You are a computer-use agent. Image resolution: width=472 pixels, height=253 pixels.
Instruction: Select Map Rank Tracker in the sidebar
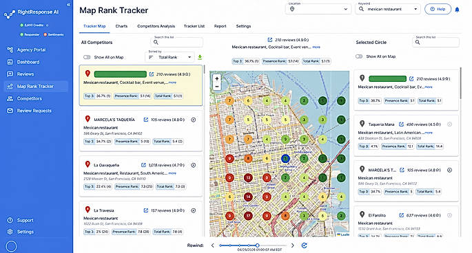[x=36, y=86]
